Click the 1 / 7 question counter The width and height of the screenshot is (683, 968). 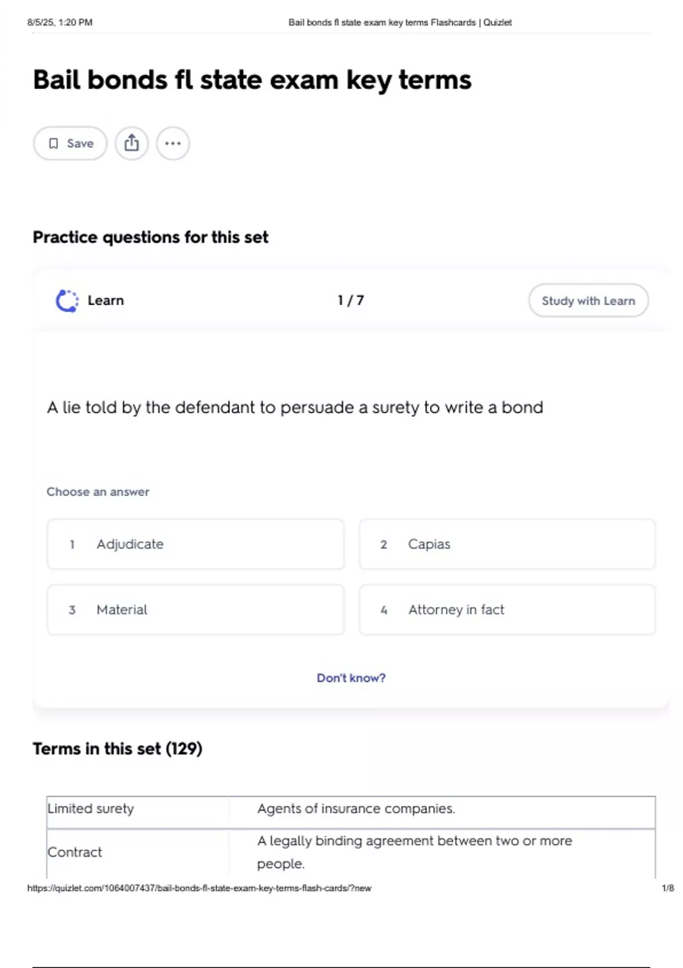click(x=351, y=301)
